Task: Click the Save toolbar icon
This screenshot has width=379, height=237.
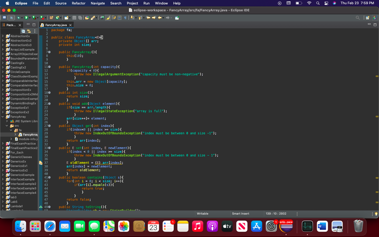Action: [x=74, y=18]
